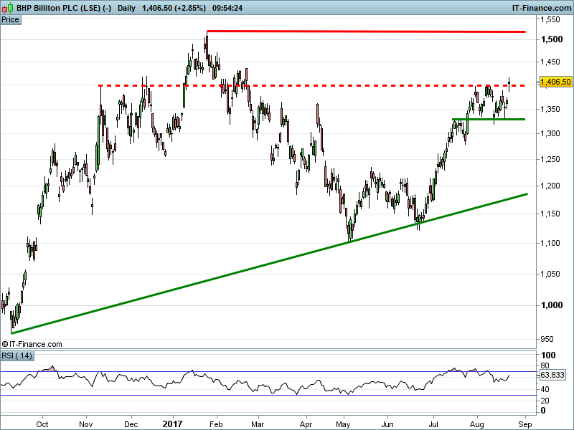
Task: Click the 1,000 price axis label
Action: [x=552, y=305]
